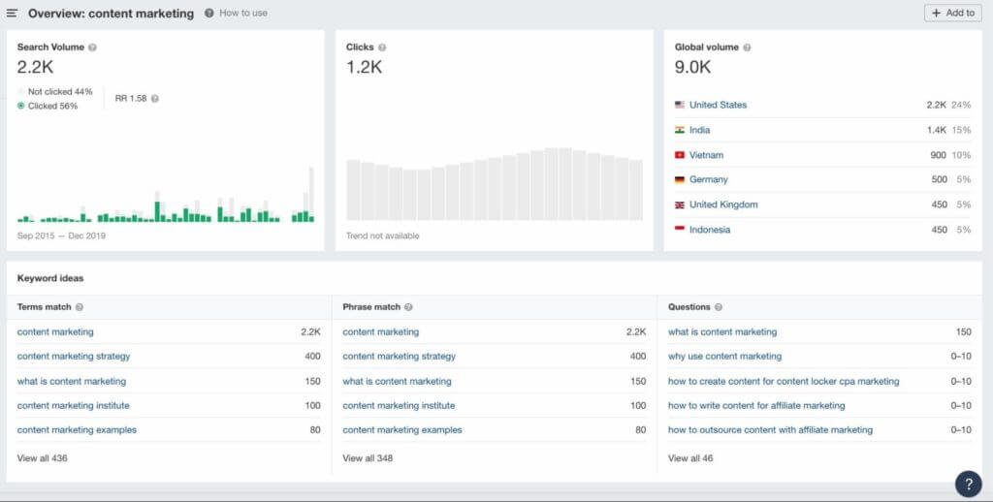
Task: Click the Phrase match help icon
Action: coord(408,307)
